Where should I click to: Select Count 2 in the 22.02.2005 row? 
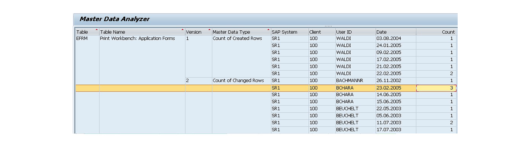tap(436, 74)
